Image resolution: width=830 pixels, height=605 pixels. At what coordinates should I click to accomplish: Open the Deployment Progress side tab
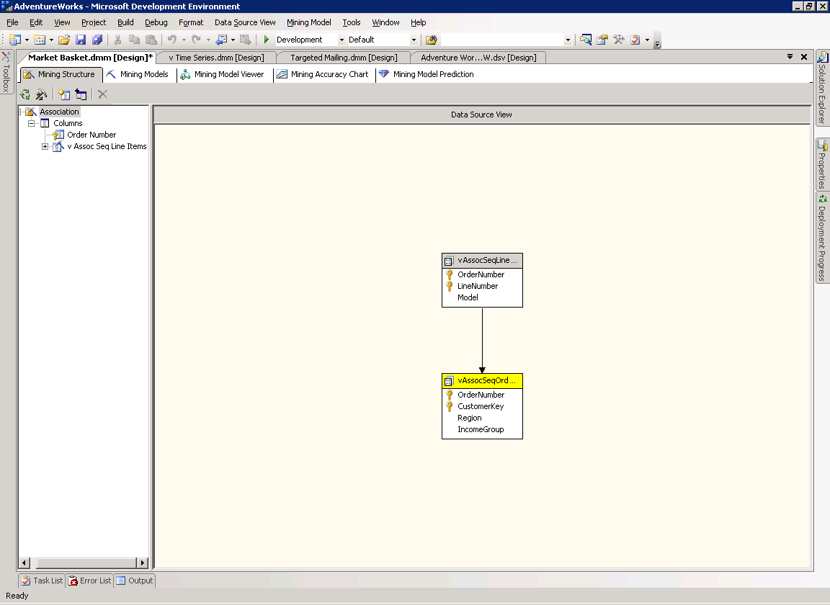[822, 238]
